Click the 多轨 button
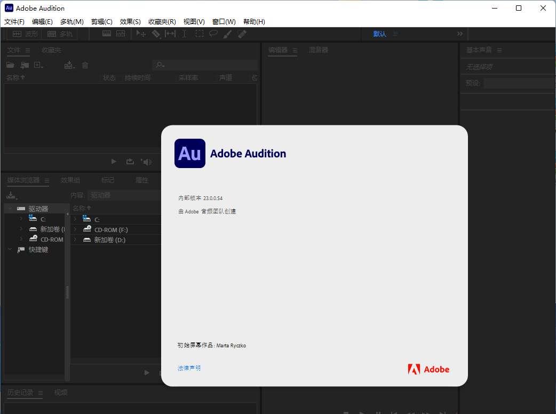The width and height of the screenshot is (556, 414). (x=59, y=33)
